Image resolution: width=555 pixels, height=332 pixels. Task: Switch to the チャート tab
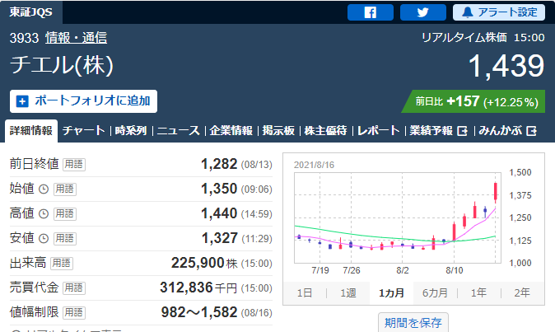pyautogui.click(x=83, y=131)
